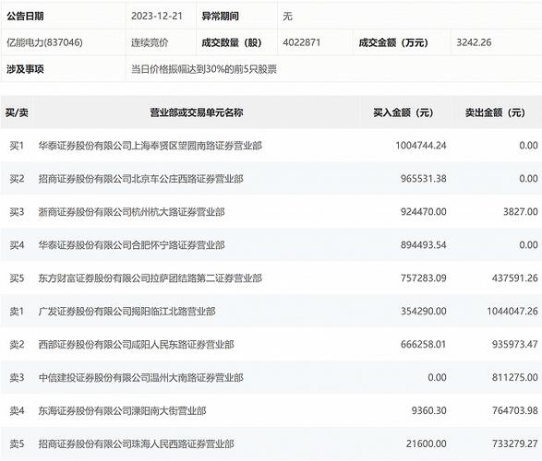Click the 营业部或交易单元名称 column header
This screenshot has height=461, width=542.
(x=197, y=112)
